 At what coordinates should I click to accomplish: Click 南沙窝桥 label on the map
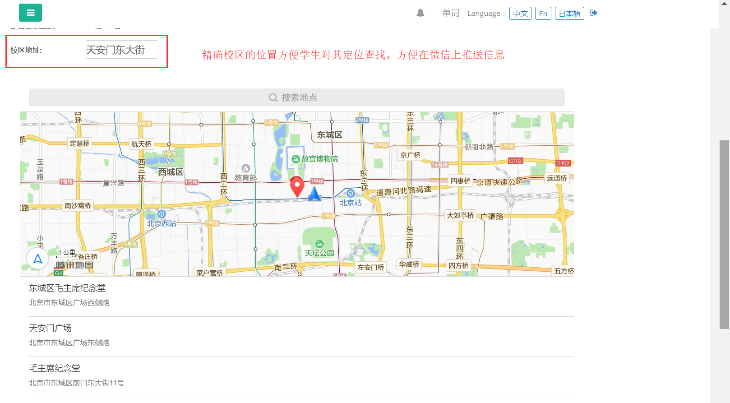coord(78,205)
